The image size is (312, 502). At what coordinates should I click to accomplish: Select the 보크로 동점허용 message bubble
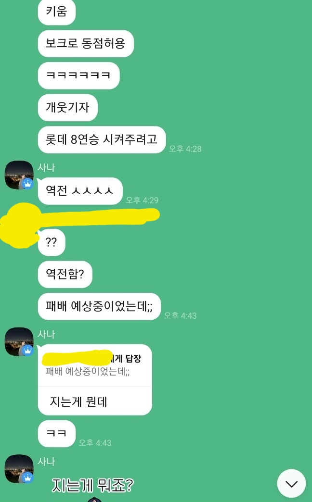[86, 44]
